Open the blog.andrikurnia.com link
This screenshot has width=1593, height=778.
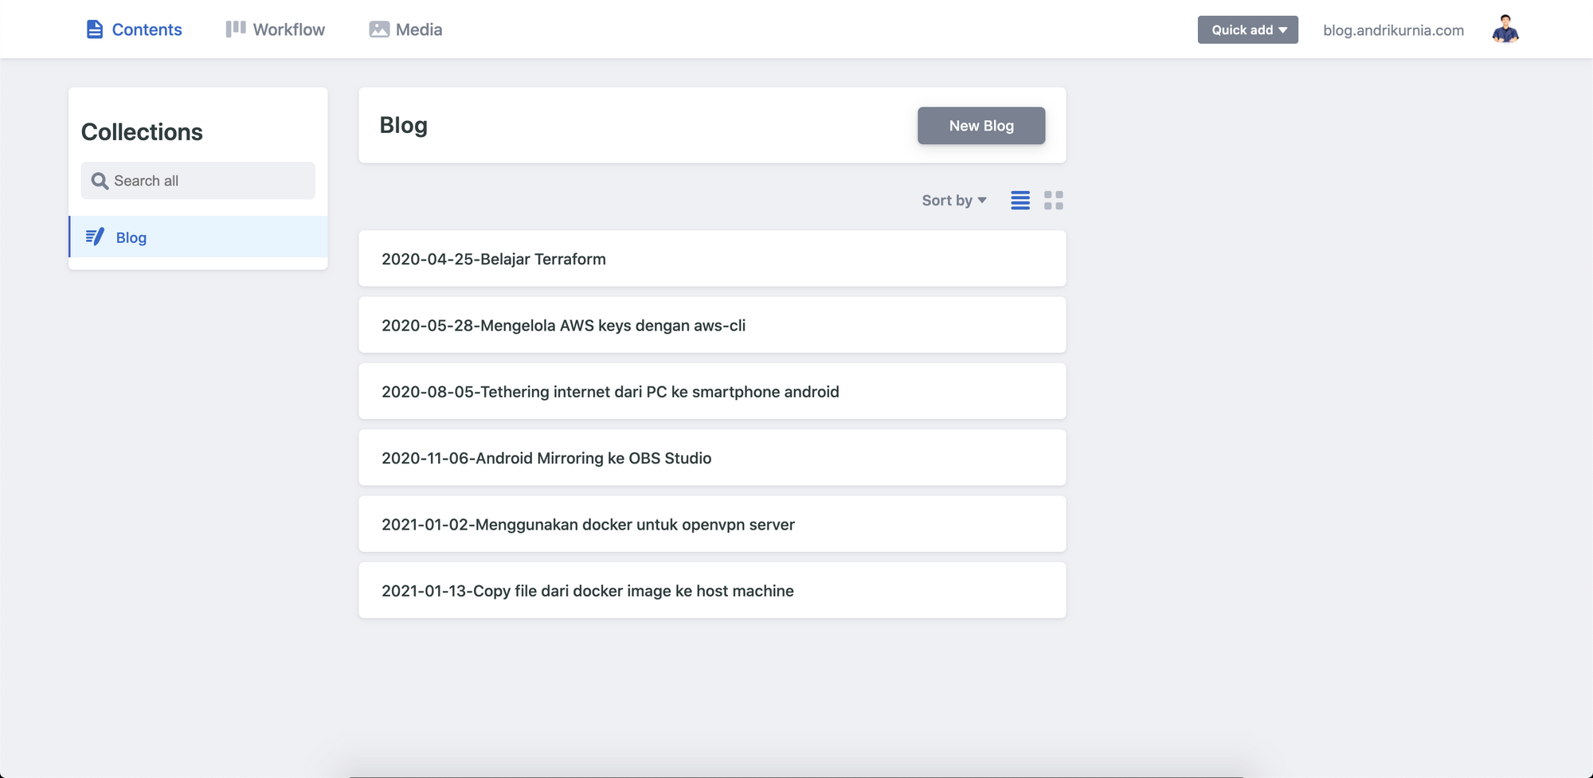point(1392,30)
